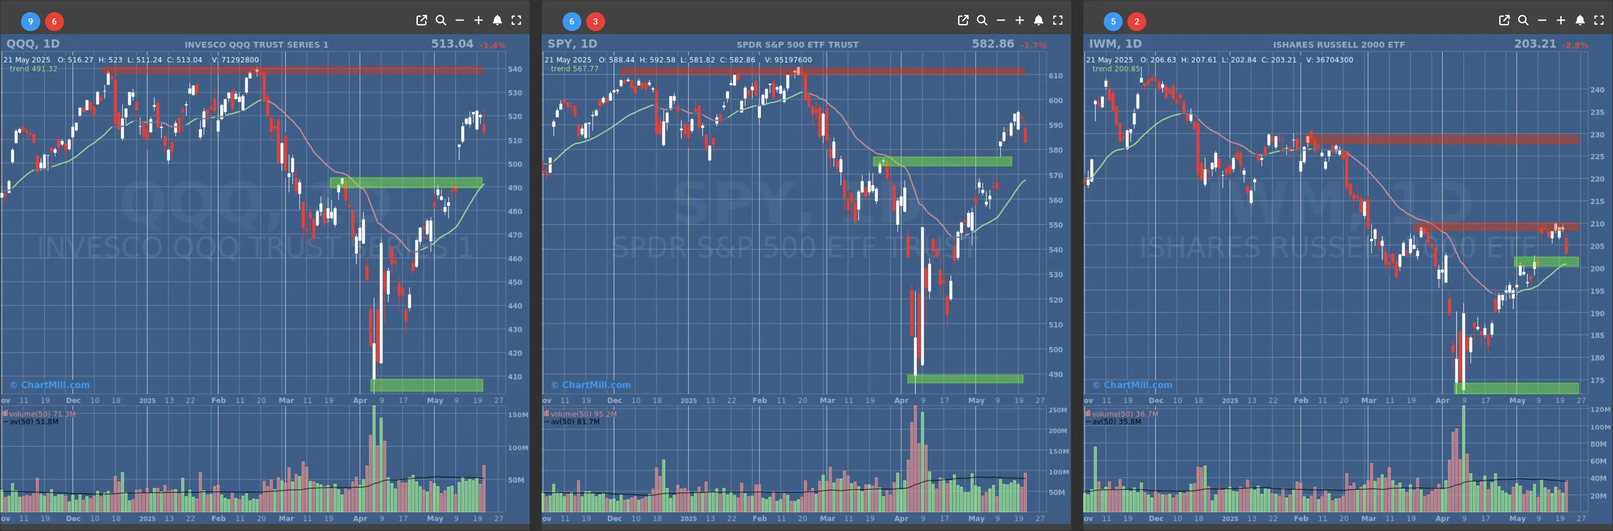Zoom out the SPY chart
This screenshot has width=1613, height=531.
tap(1001, 21)
